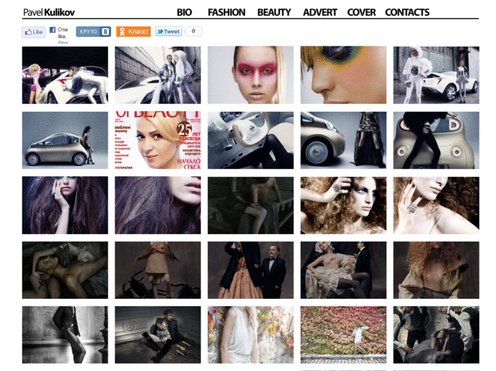This screenshot has width=496, height=371.
Task: Open thumbnail of woman reclining beside suited man
Action: point(344,270)
